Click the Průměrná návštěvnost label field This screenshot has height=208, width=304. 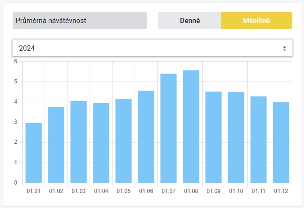tap(80, 21)
